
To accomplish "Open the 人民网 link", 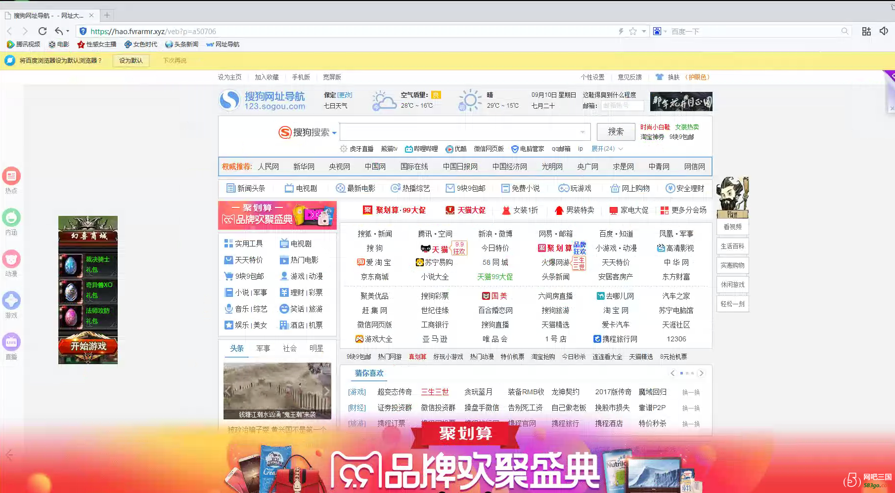I will (x=268, y=166).
